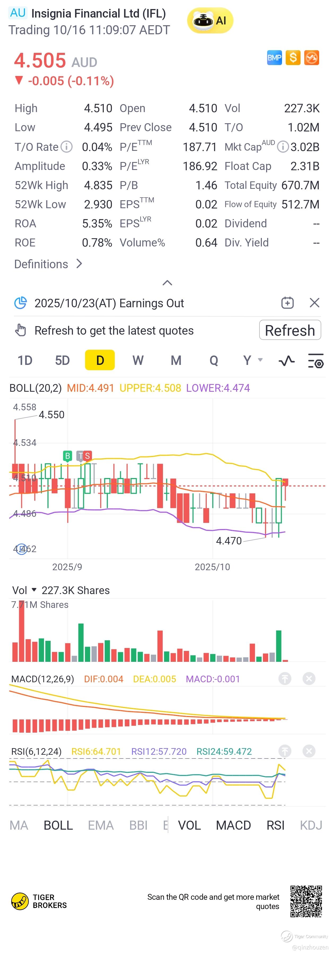
Task: Tap the gray T trade marker
Action: [80, 456]
